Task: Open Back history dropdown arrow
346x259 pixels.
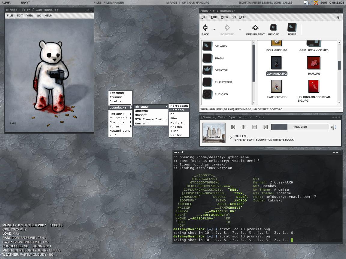Action: coord(214,29)
